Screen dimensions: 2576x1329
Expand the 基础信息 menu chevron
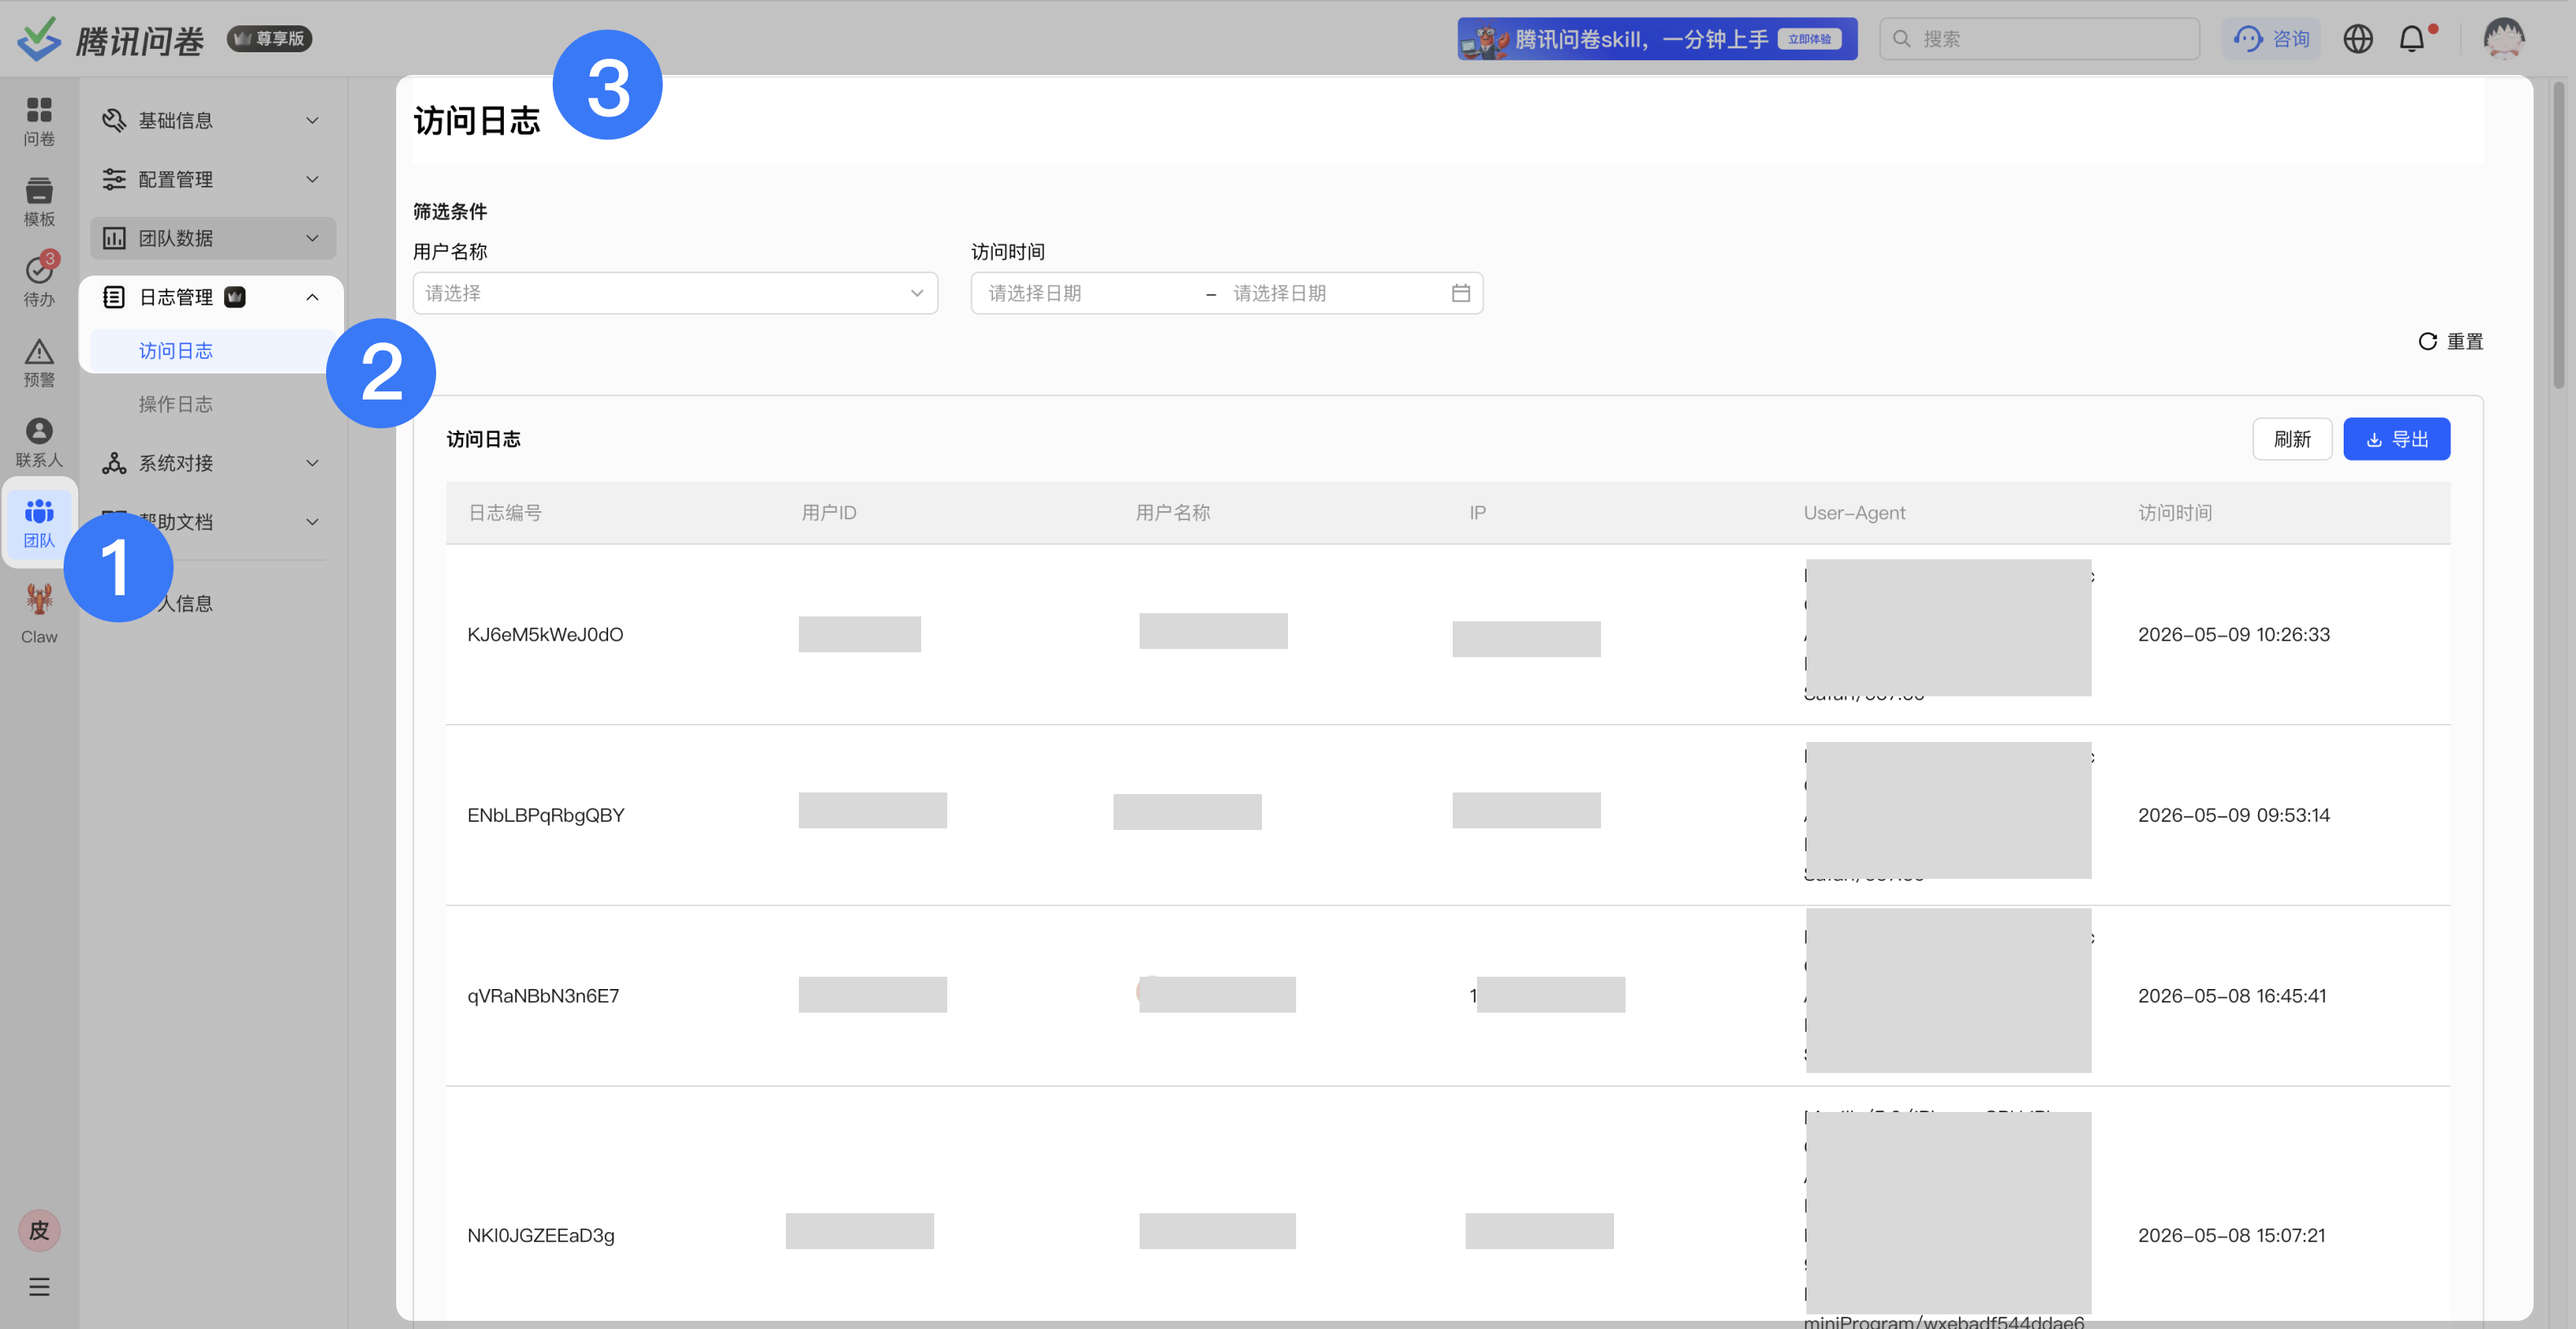(312, 120)
